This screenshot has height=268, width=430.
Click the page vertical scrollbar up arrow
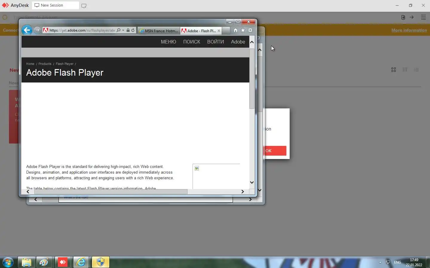[x=252, y=42]
